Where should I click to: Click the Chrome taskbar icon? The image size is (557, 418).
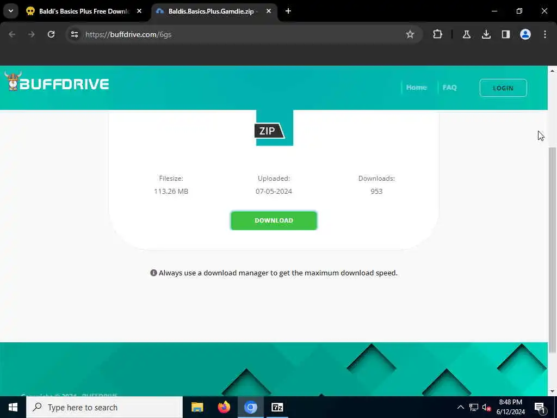point(250,407)
